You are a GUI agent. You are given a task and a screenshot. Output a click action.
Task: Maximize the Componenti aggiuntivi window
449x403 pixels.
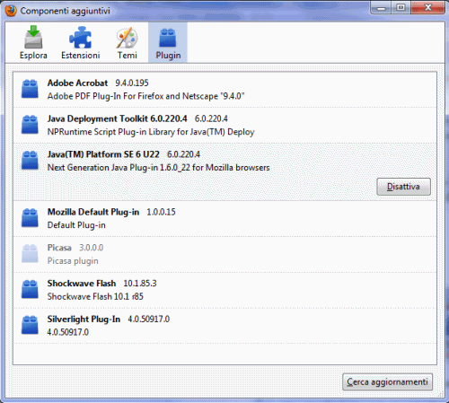point(401,7)
